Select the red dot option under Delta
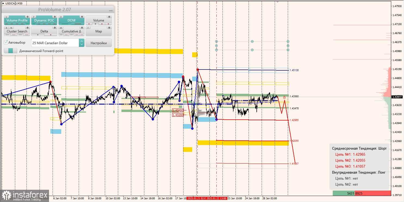Screen dimensions: 404x202 pos(51,35)
